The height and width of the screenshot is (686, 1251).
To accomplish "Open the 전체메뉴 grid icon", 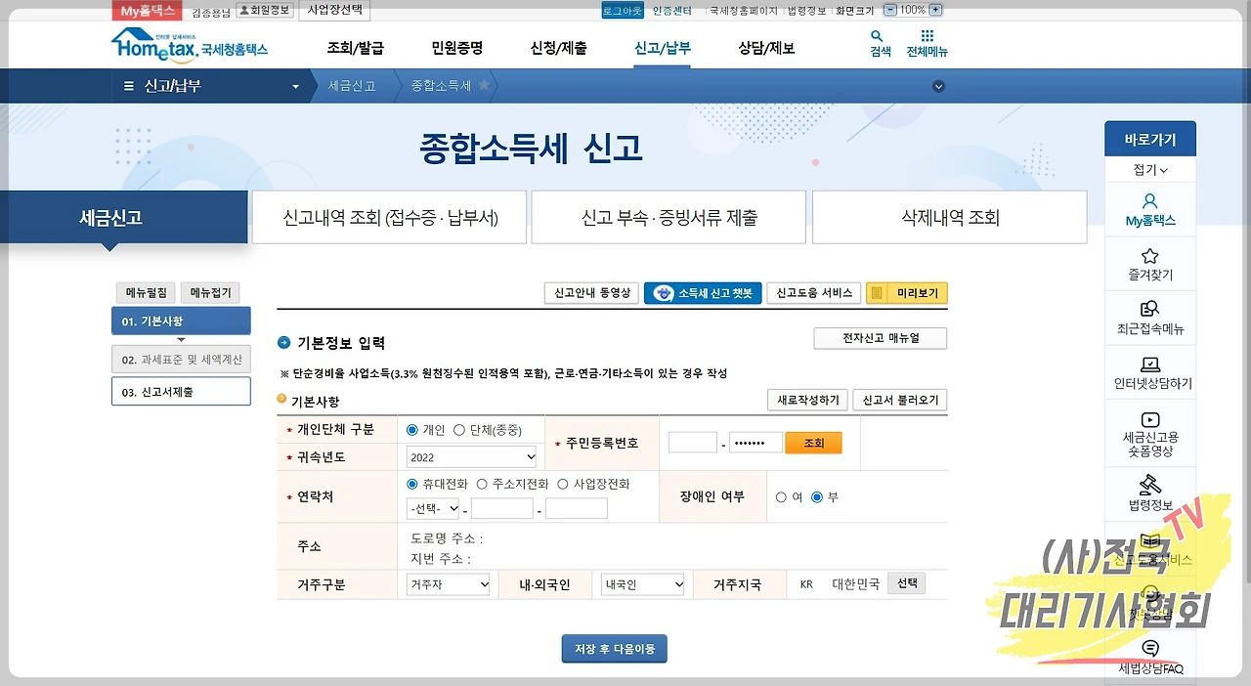I will 927,44.
